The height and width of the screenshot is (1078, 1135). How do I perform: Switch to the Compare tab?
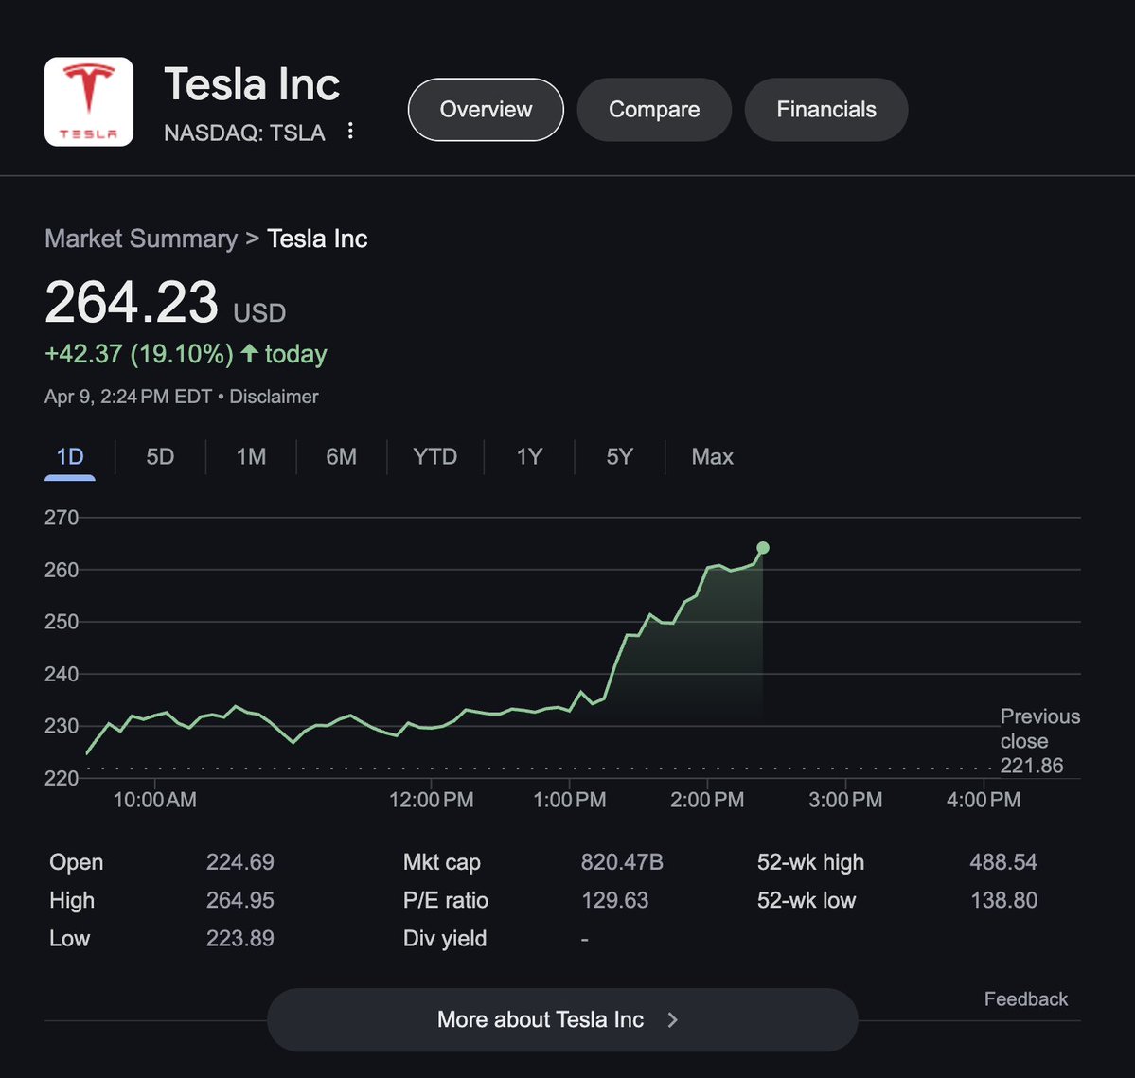coord(654,110)
